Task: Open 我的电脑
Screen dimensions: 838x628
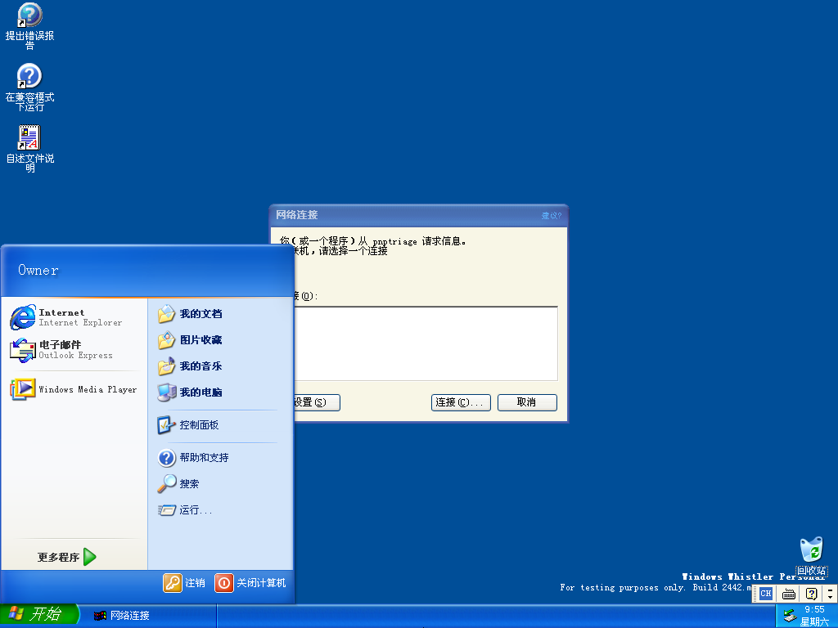Action: [x=190, y=392]
